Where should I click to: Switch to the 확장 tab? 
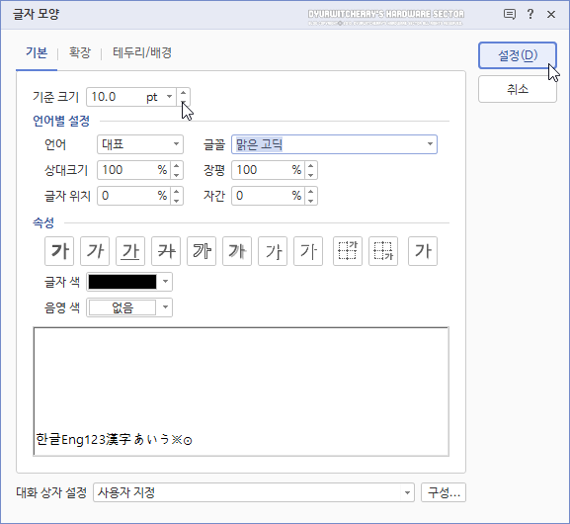click(80, 53)
